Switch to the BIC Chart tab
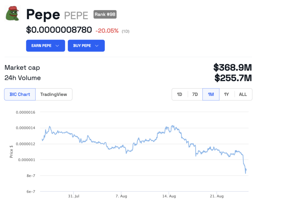 pos(20,95)
